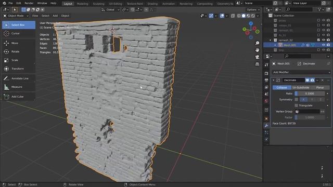Activate the Scale tool
This screenshot has height=187, width=333.
19,60
